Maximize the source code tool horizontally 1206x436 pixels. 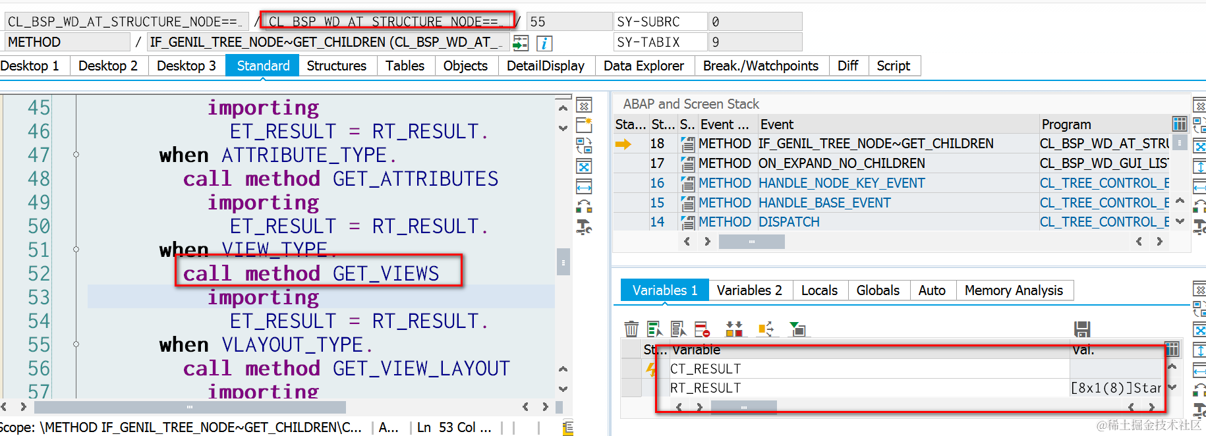(584, 186)
